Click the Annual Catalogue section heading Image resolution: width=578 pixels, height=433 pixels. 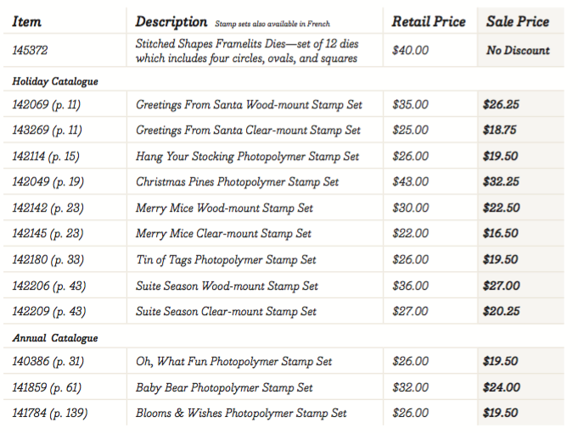pos(55,338)
